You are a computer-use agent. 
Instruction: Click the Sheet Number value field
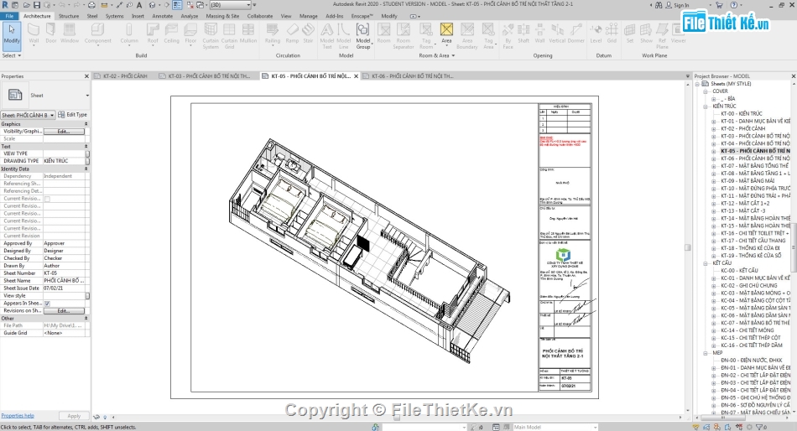(65, 273)
